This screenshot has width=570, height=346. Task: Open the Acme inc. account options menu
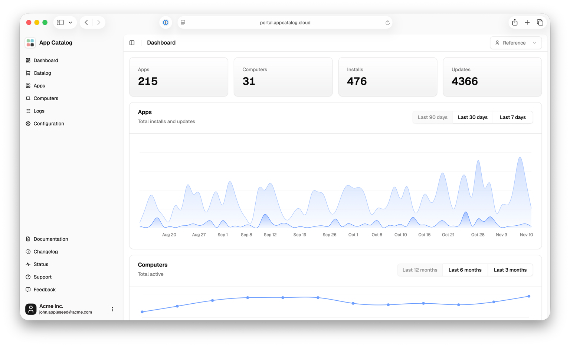112,309
